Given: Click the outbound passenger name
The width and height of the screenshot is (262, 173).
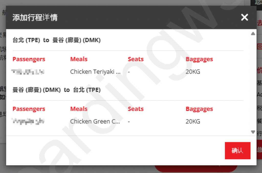Looking at the screenshot, I should [28, 72].
